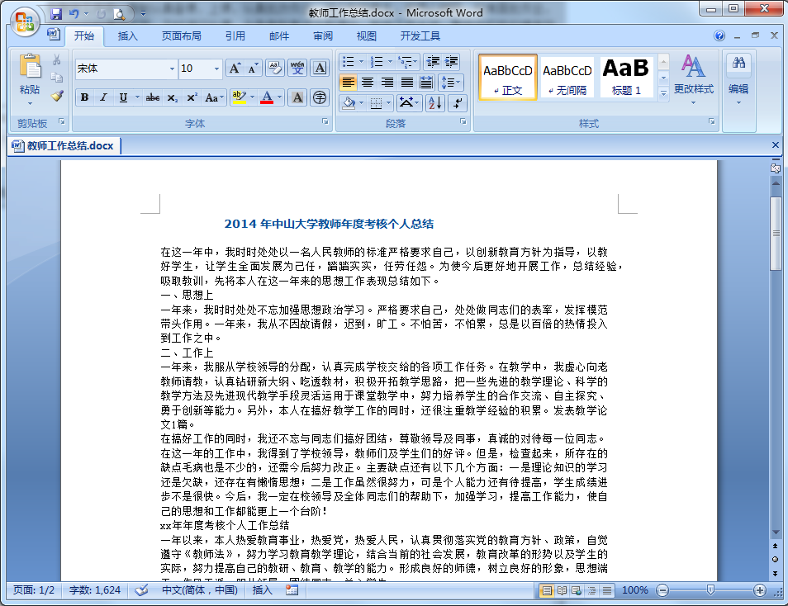Open the 插入 ribbon tab
The height and width of the screenshot is (606, 788).
click(127, 36)
